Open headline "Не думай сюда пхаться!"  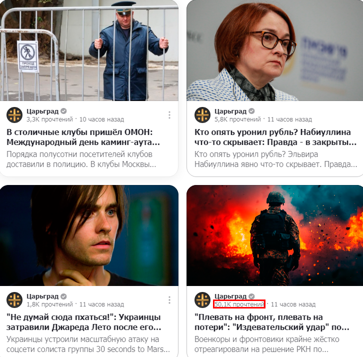point(84,322)
